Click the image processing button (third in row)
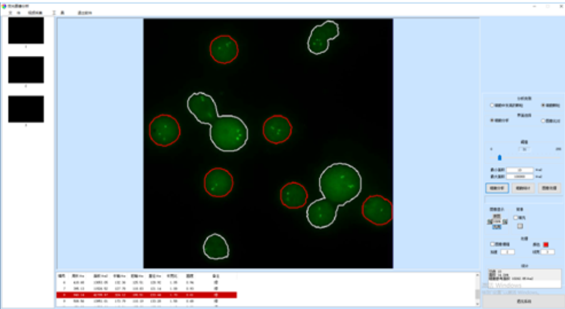Image resolution: width=565 pixels, height=309 pixels. pos(548,188)
